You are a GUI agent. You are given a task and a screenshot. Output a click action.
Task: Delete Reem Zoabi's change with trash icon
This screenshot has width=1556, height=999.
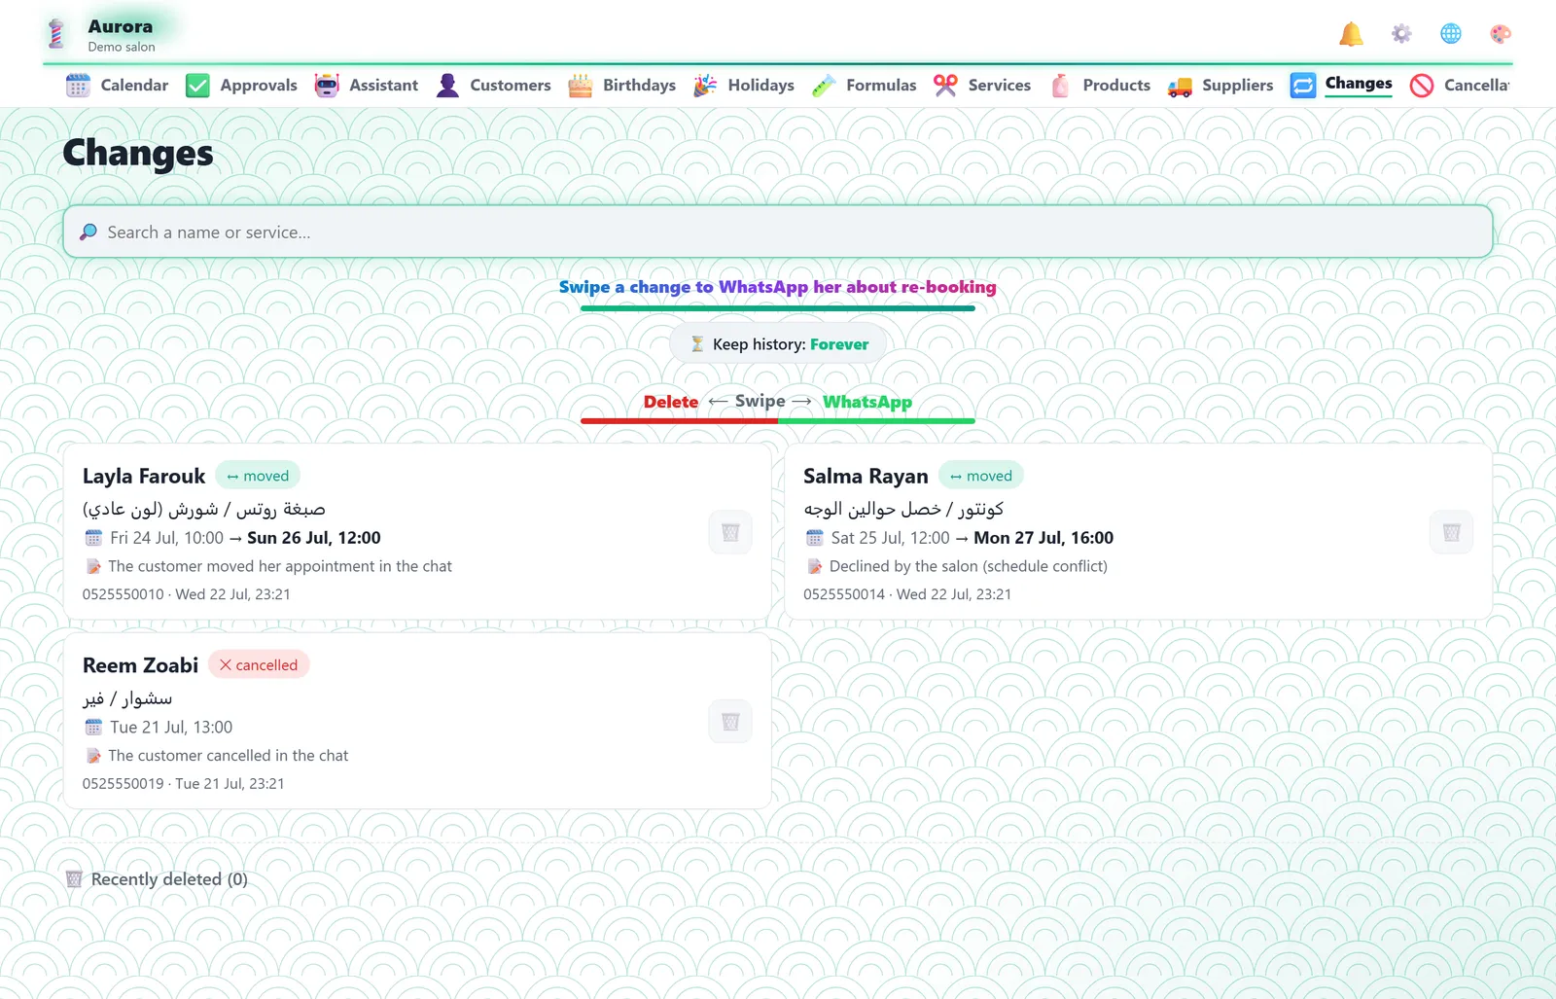730,722
